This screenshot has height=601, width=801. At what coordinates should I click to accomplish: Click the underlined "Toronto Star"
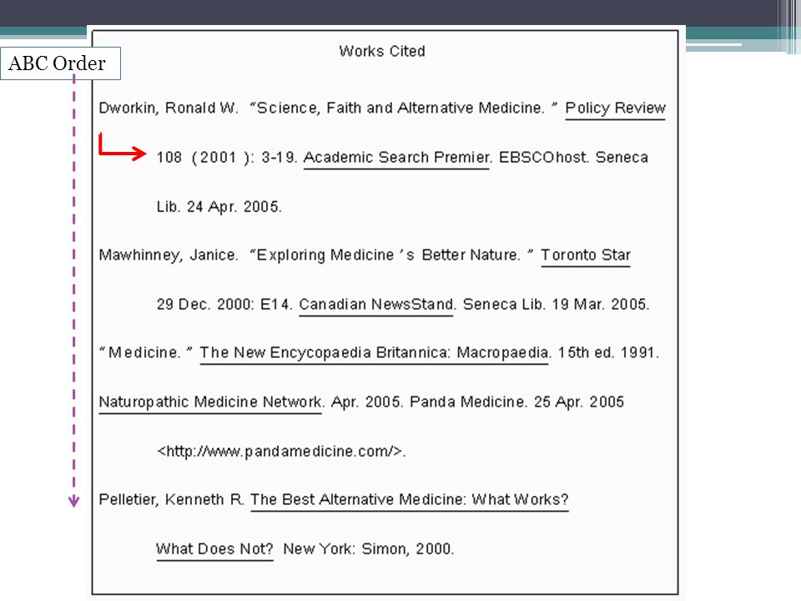tap(586, 255)
